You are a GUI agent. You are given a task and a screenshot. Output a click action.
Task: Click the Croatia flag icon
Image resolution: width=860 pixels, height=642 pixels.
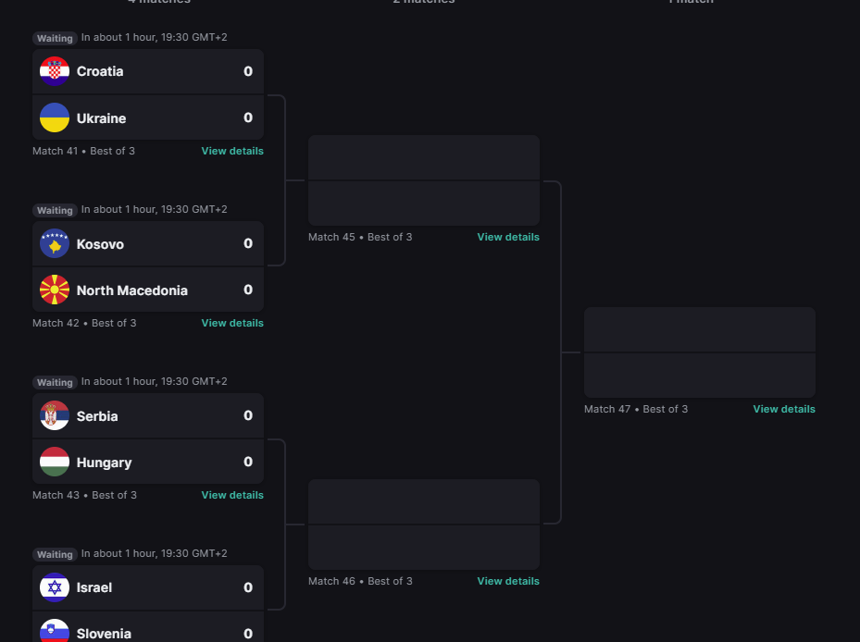pyautogui.click(x=55, y=71)
